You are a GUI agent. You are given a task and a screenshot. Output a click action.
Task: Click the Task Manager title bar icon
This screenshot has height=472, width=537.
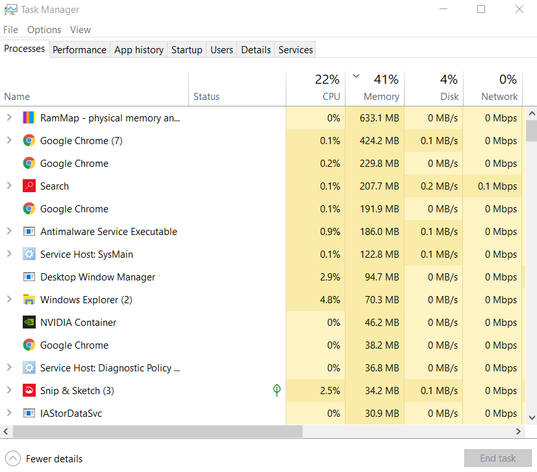tap(10, 10)
